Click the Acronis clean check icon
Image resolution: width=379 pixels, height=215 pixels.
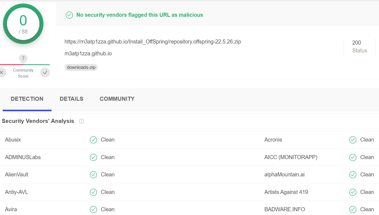(353, 140)
